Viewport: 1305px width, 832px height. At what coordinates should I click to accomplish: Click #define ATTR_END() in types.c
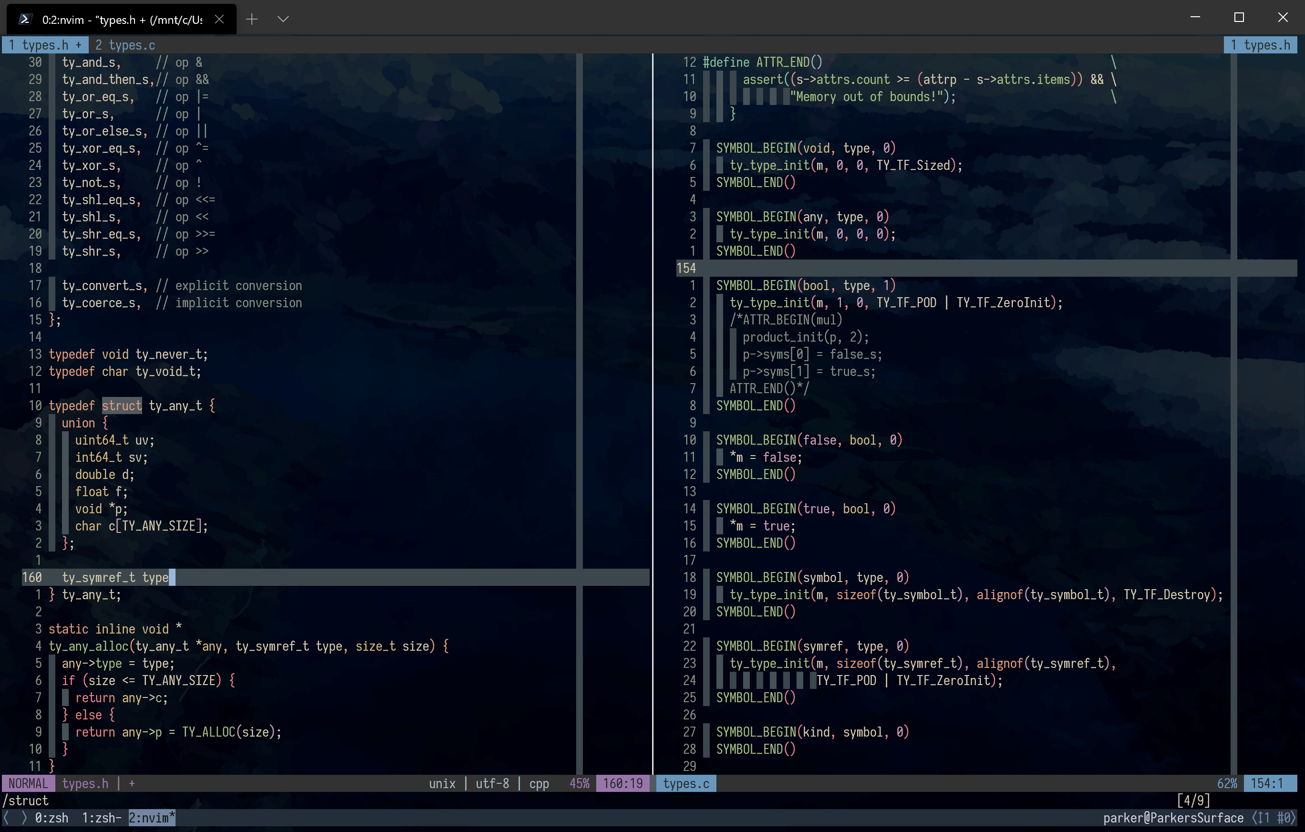point(763,62)
